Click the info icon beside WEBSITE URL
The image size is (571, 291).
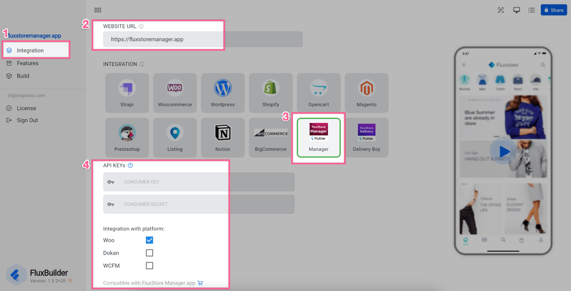(141, 26)
